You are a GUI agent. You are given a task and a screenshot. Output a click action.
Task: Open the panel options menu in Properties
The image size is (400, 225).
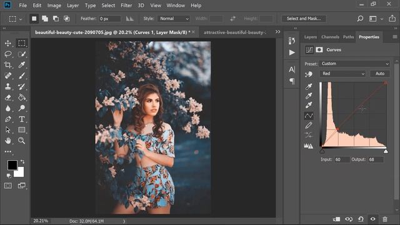394,37
